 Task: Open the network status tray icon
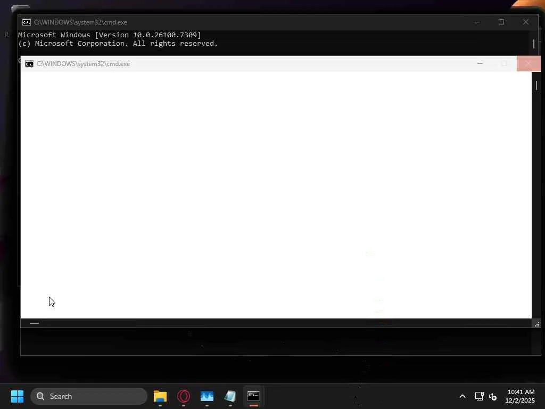[480, 396]
